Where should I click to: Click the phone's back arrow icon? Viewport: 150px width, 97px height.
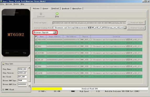pyautogui.click(x=24, y=53)
